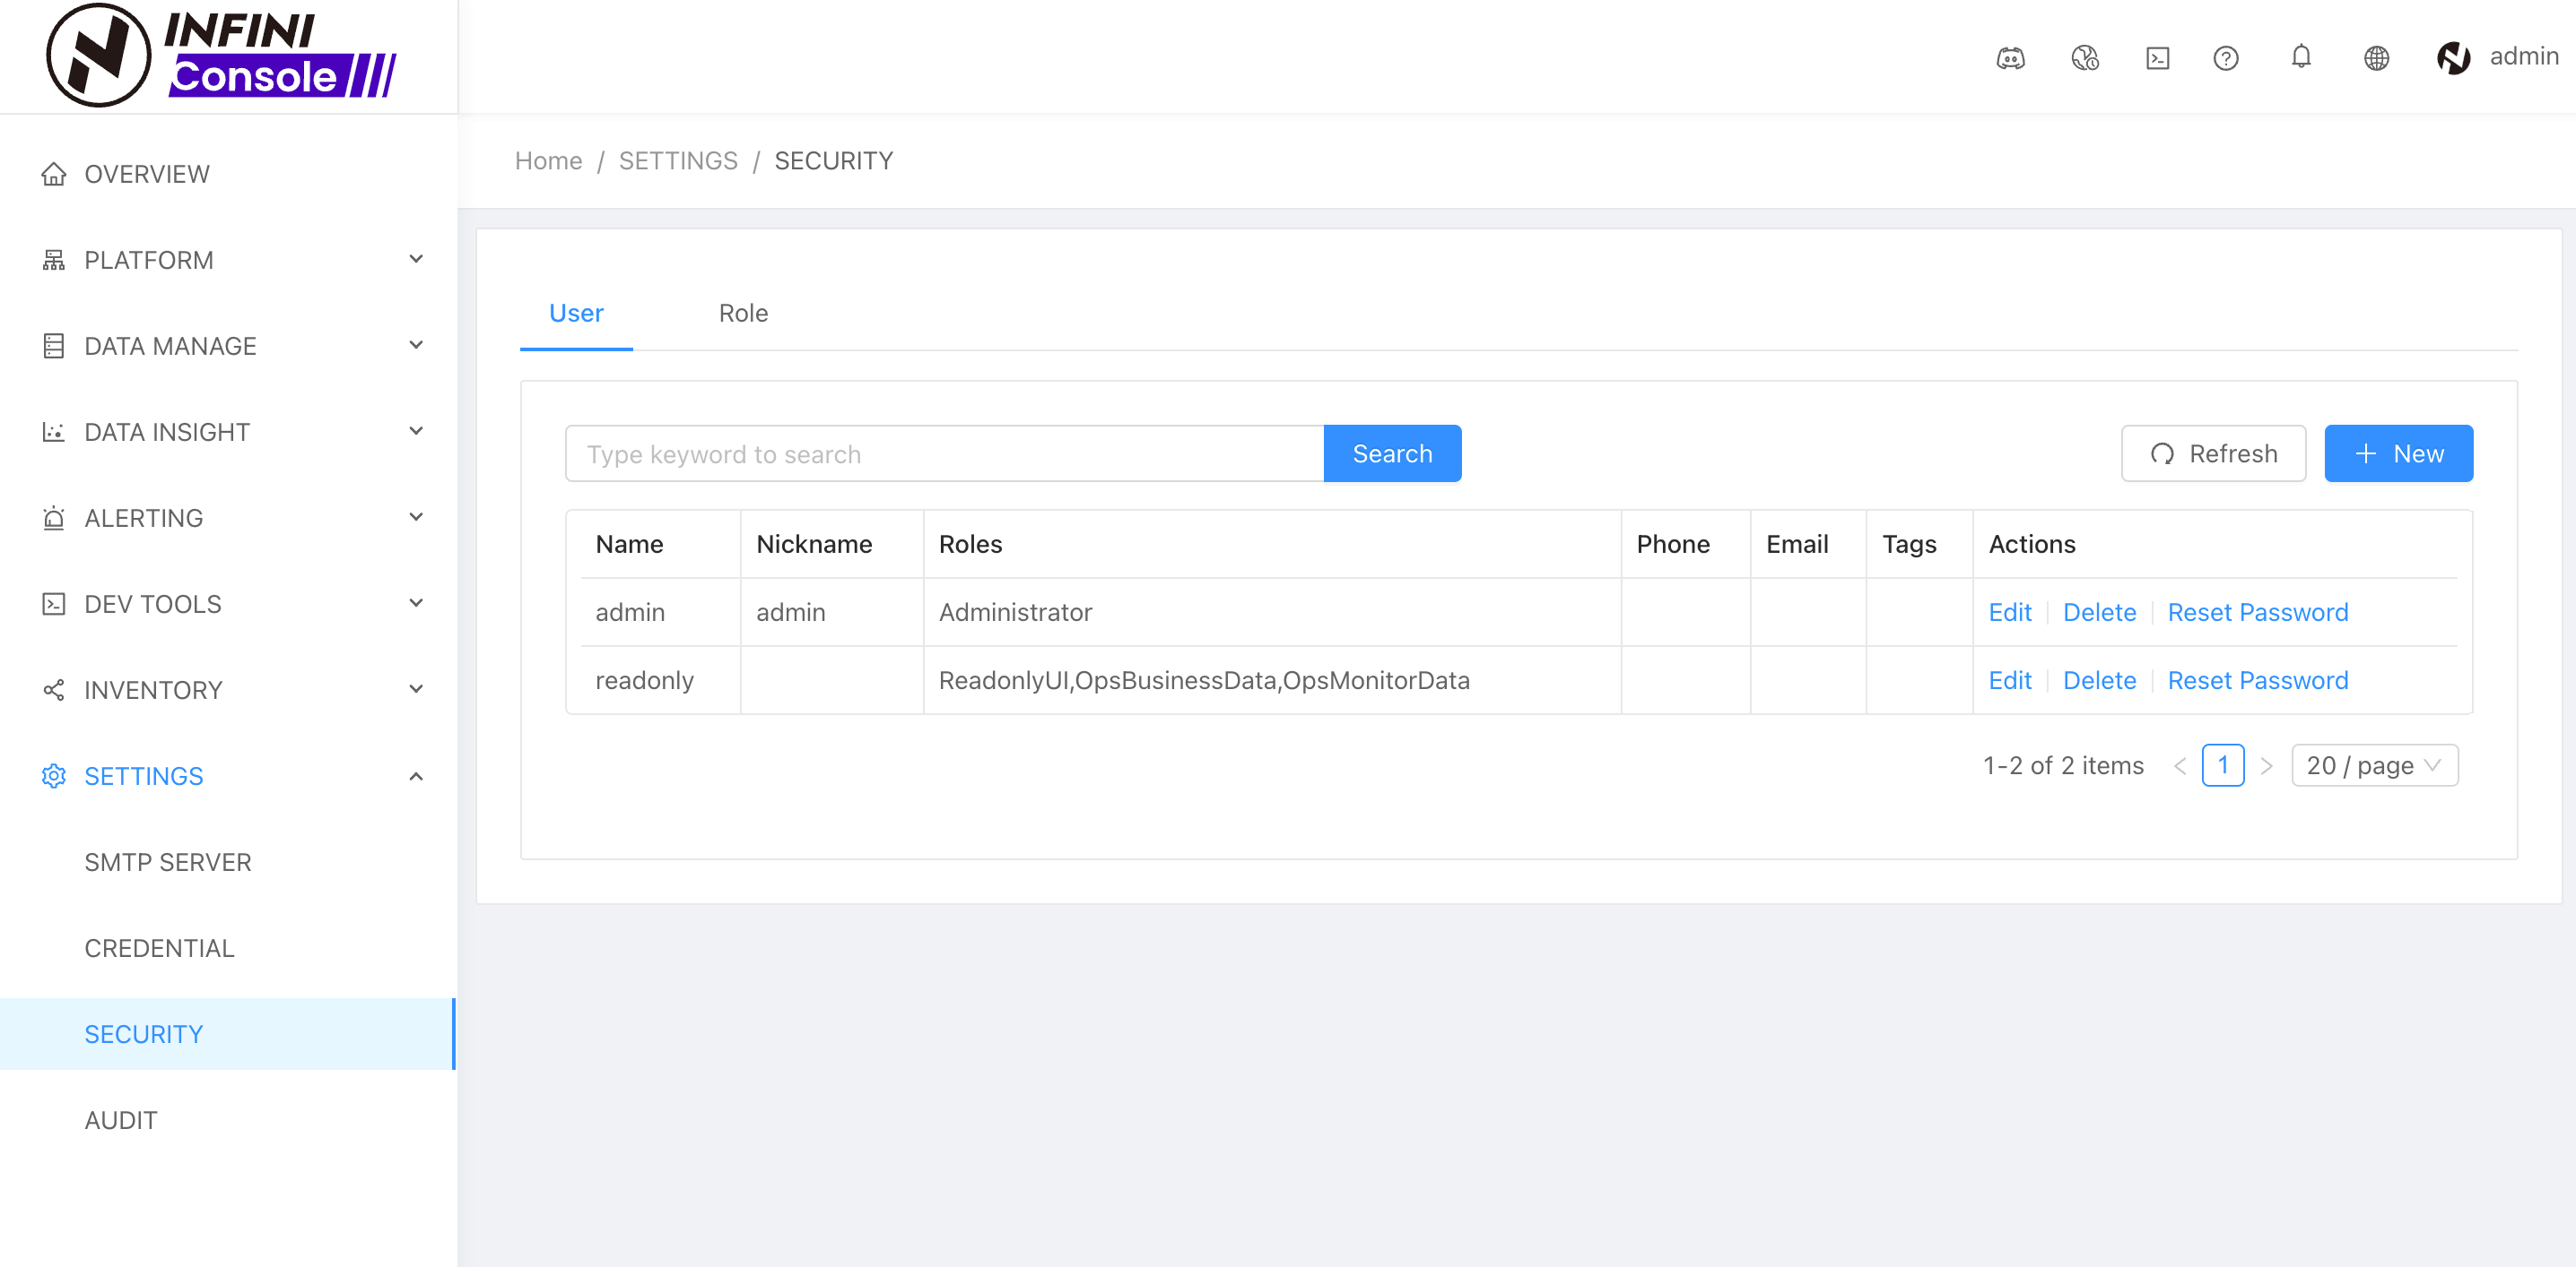
Task: Click the admin avatar icon
Action: [2453, 58]
